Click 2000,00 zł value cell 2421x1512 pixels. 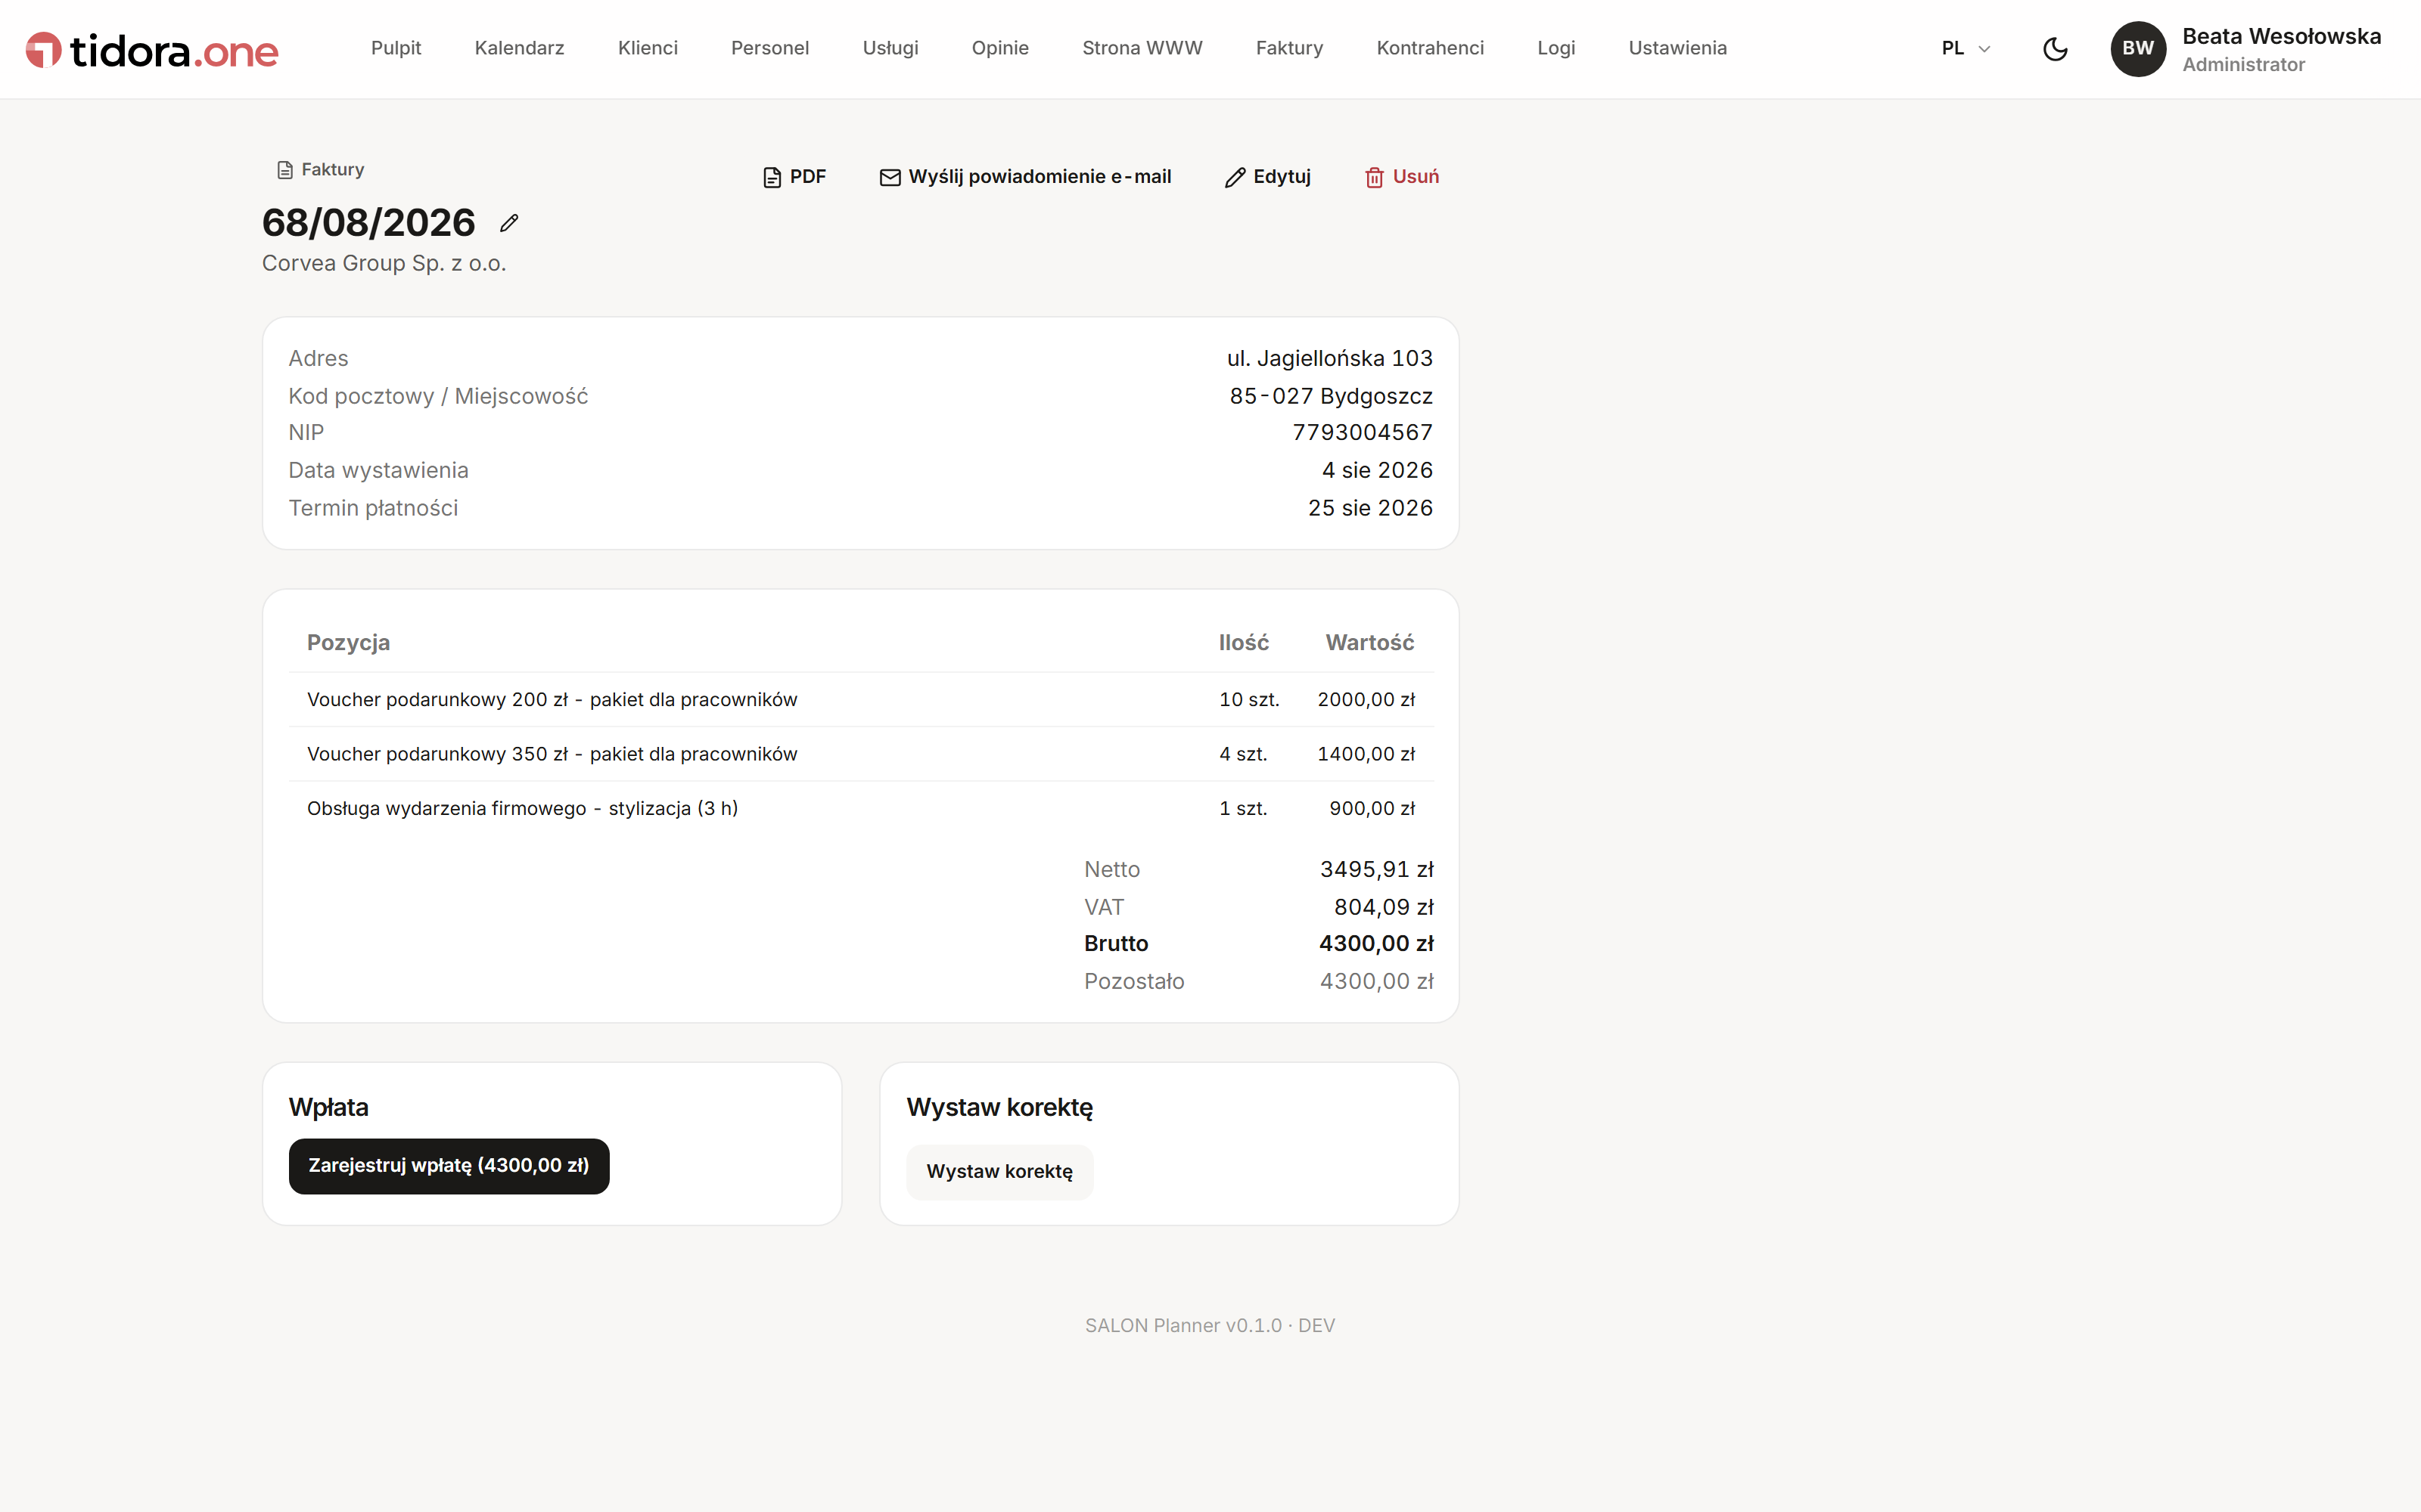coord(1366,700)
